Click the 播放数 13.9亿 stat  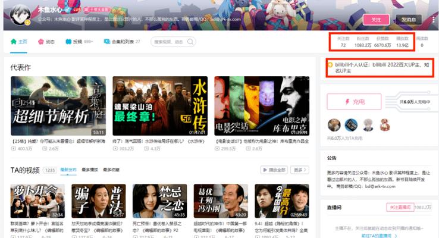pos(402,42)
